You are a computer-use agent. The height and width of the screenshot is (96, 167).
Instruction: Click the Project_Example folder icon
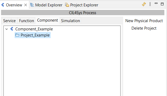click(x=17, y=35)
